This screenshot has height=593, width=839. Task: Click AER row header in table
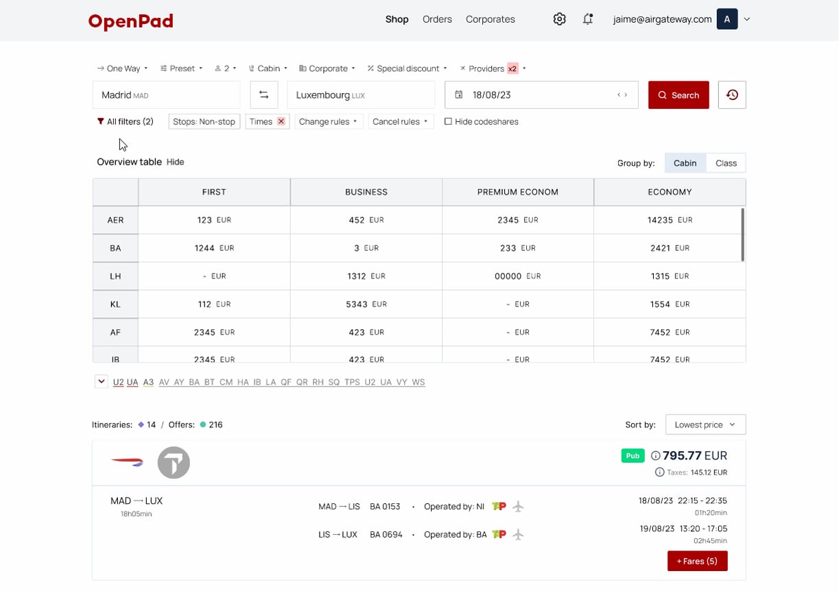115,220
